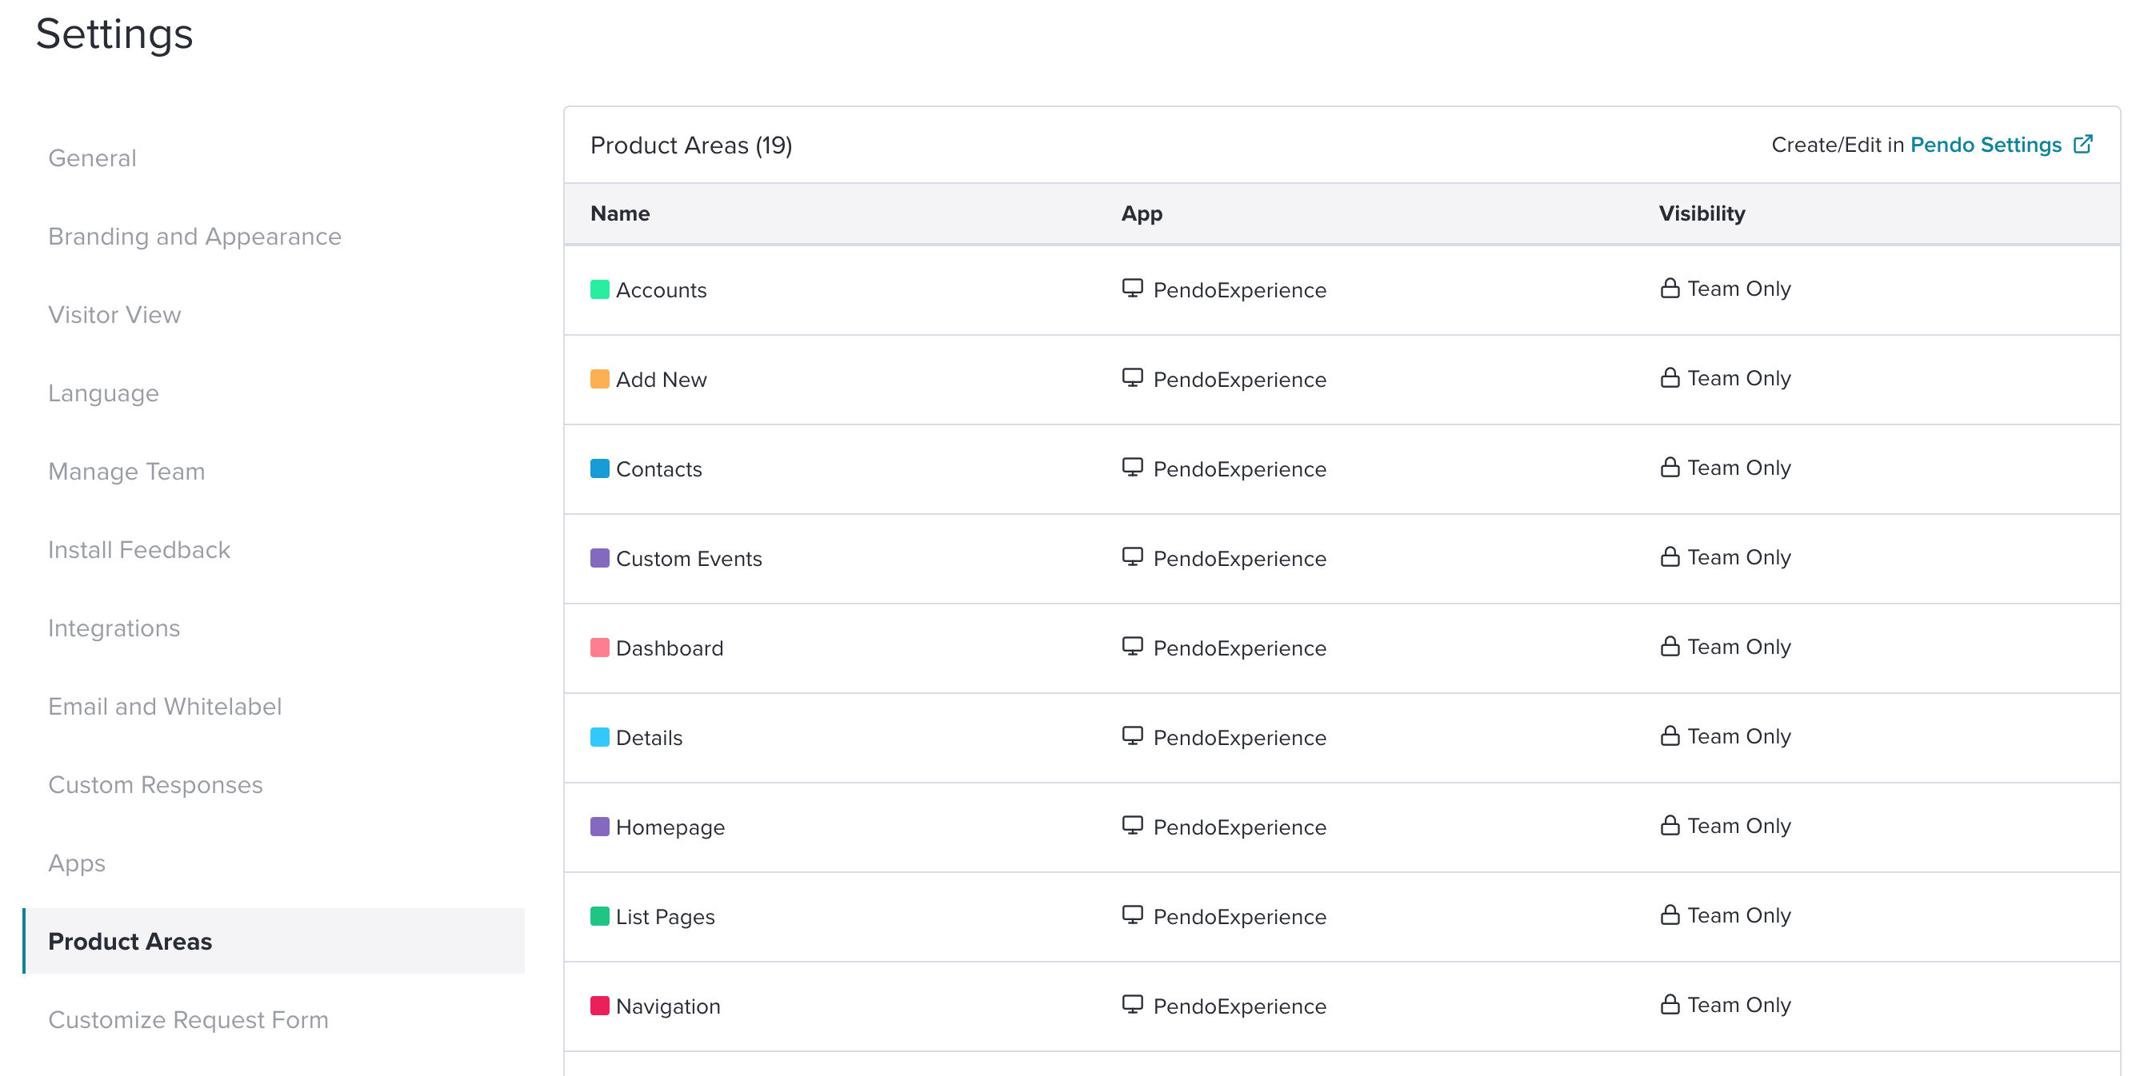Select the Homepage product area name
Image resolution: width=2152 pixels, height=1076 pixels.
670,827
